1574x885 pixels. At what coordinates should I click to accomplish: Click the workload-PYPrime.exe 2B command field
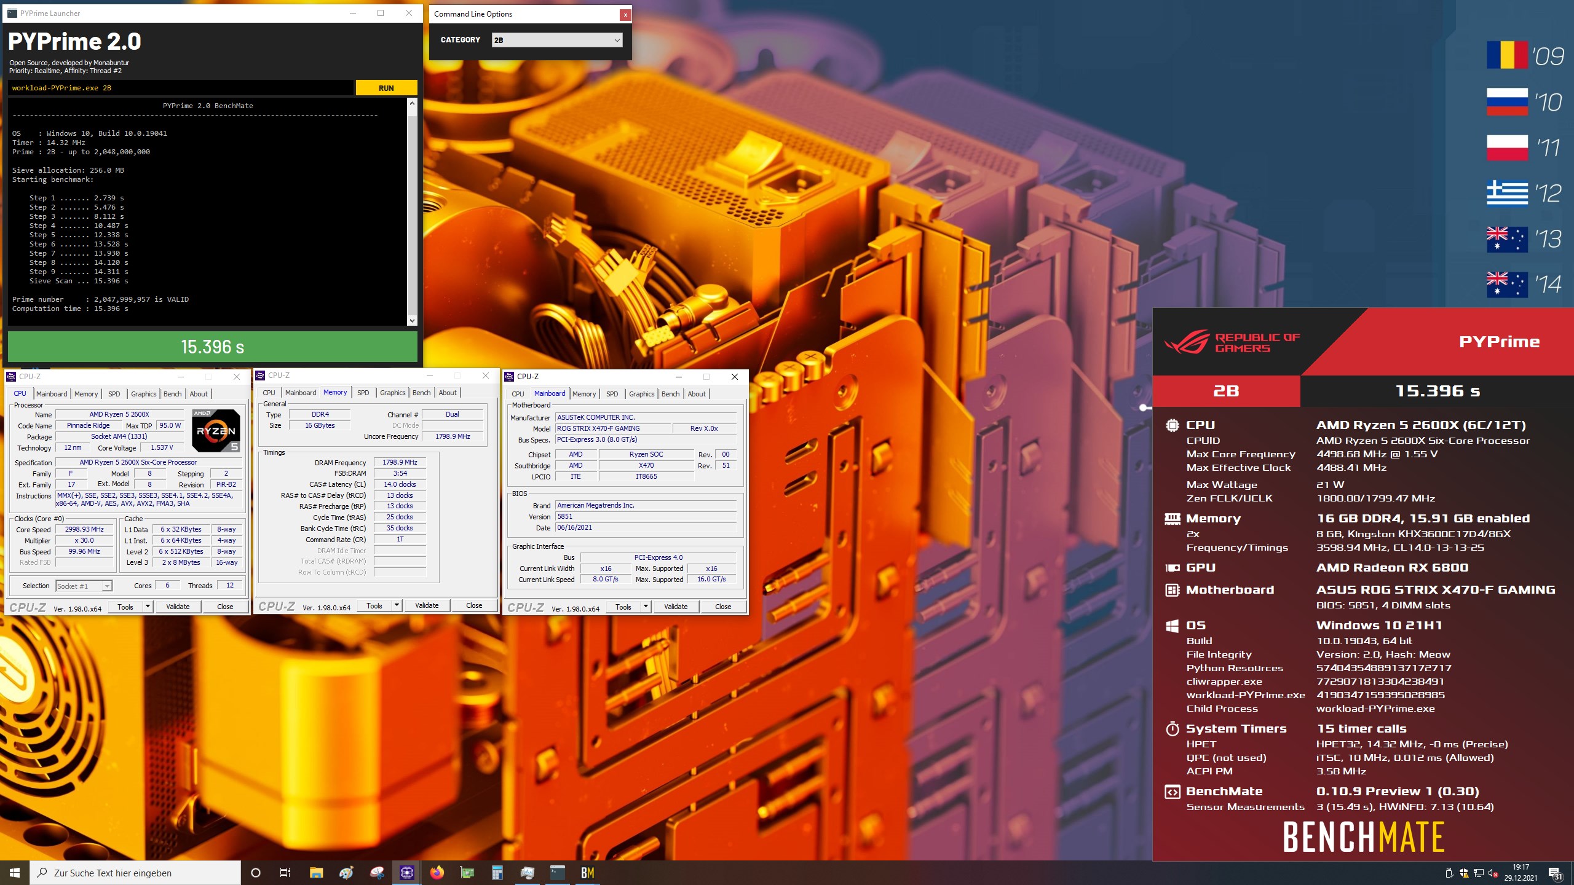coord(181,88)
